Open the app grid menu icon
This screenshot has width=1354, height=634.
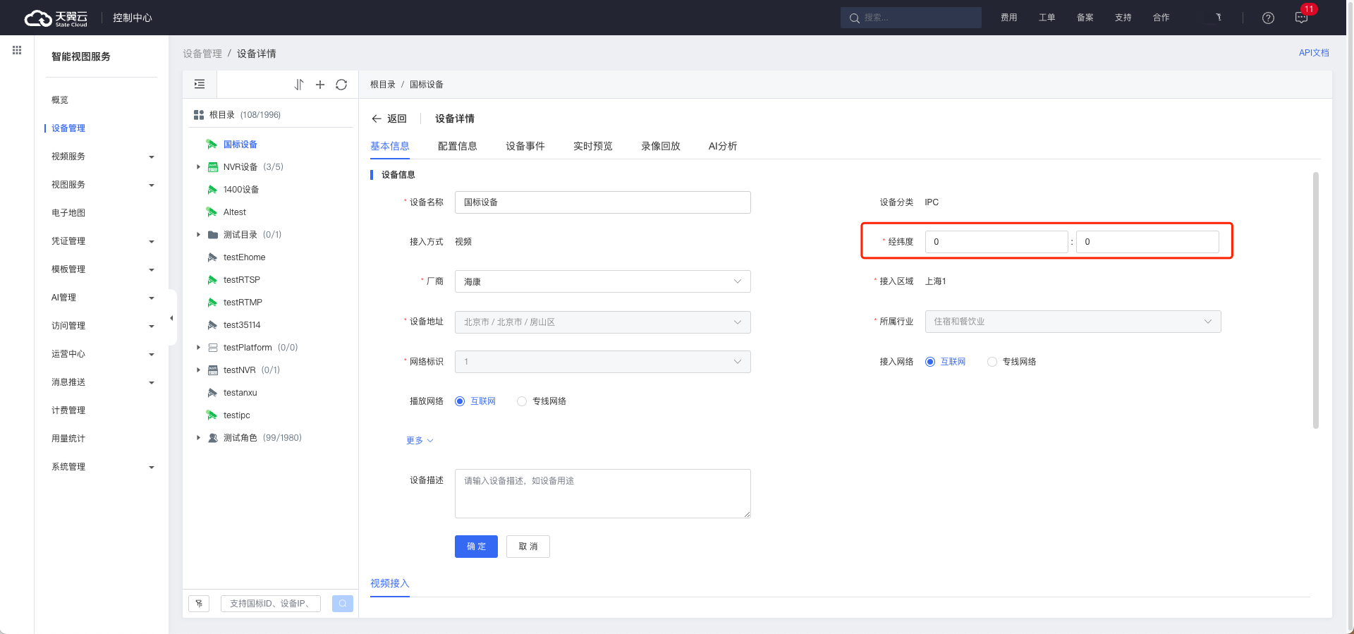(x=17, y=50)
